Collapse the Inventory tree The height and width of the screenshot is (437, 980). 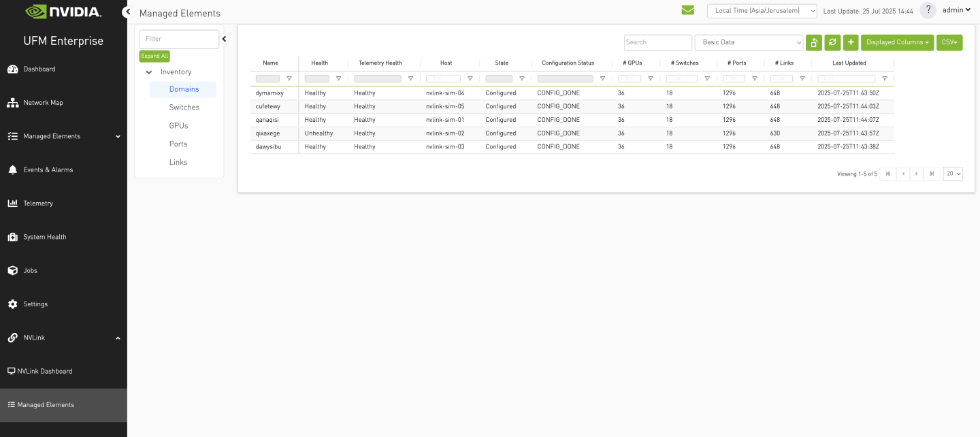pyautogui.click(x=148, y=71)
